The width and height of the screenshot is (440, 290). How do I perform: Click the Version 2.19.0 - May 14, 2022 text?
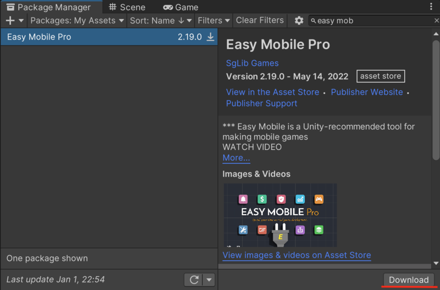(287, 76)
